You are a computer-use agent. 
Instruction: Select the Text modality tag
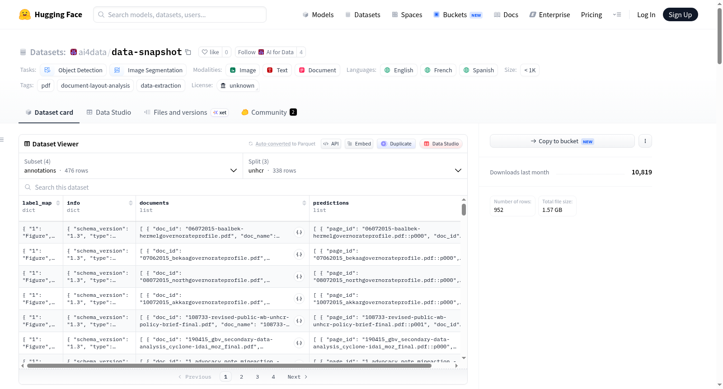tap(277, 70)
